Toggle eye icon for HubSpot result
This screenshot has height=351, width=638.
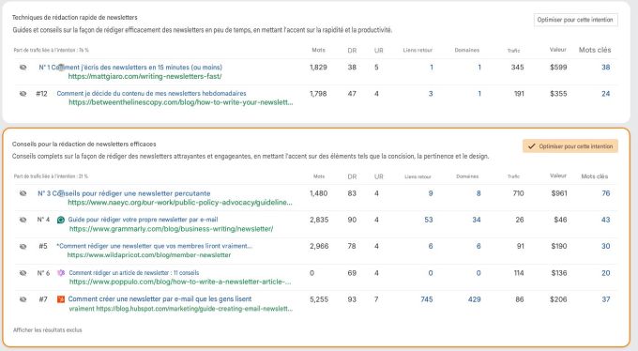23,299
